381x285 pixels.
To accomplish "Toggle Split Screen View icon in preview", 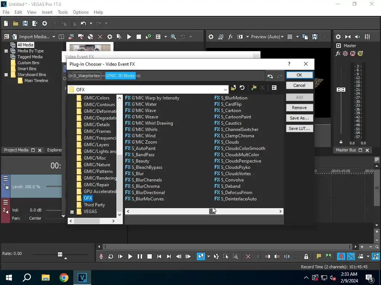I will coord(240,37).
